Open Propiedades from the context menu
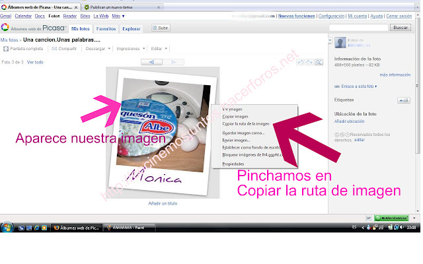The height and width of the screenshot is (264, 423). 233,164
